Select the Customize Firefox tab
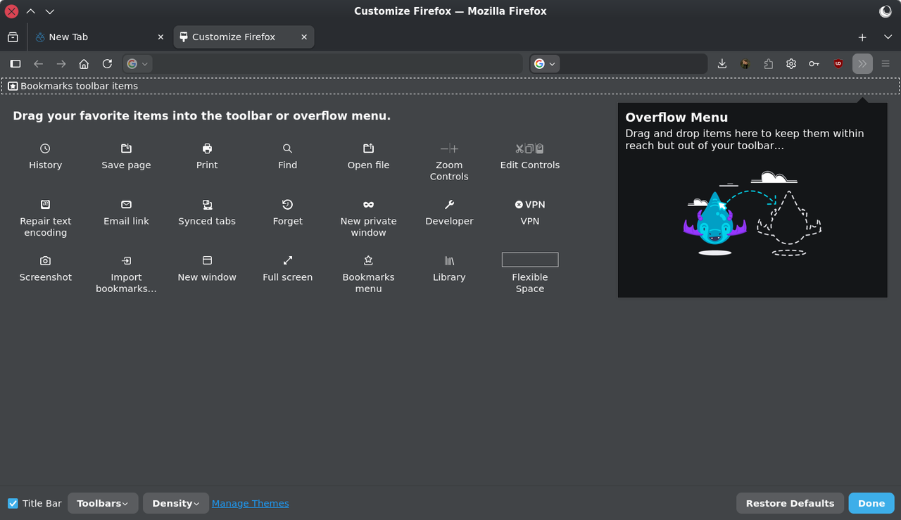The height and width of the screenshot is (520, 901). pos(244,37)
